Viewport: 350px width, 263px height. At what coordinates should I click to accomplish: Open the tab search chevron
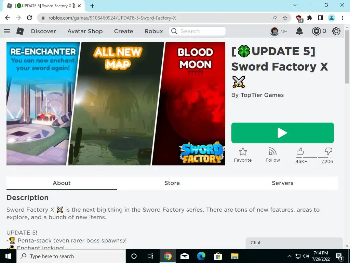pos(295,5)
